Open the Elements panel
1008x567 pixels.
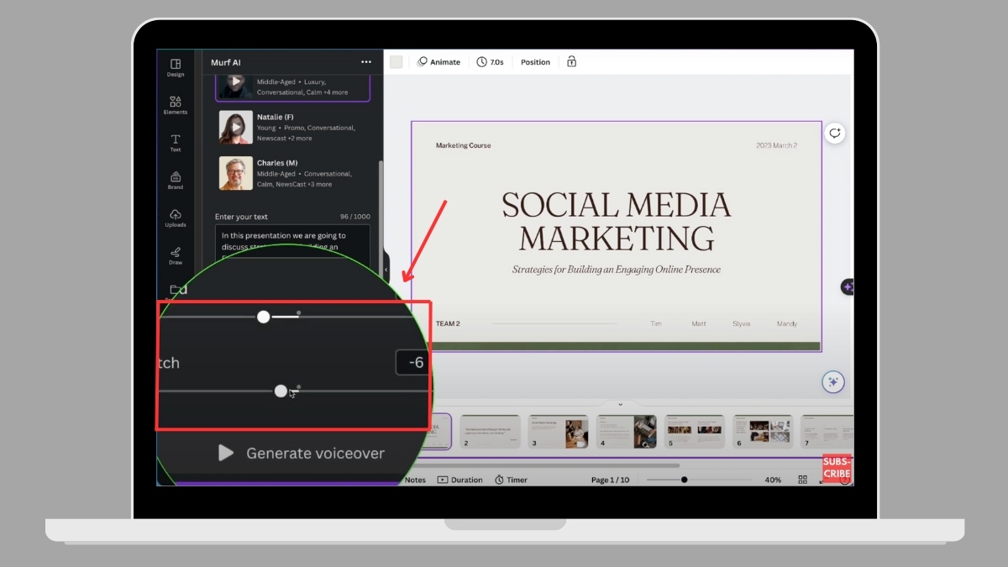(176, 105)
